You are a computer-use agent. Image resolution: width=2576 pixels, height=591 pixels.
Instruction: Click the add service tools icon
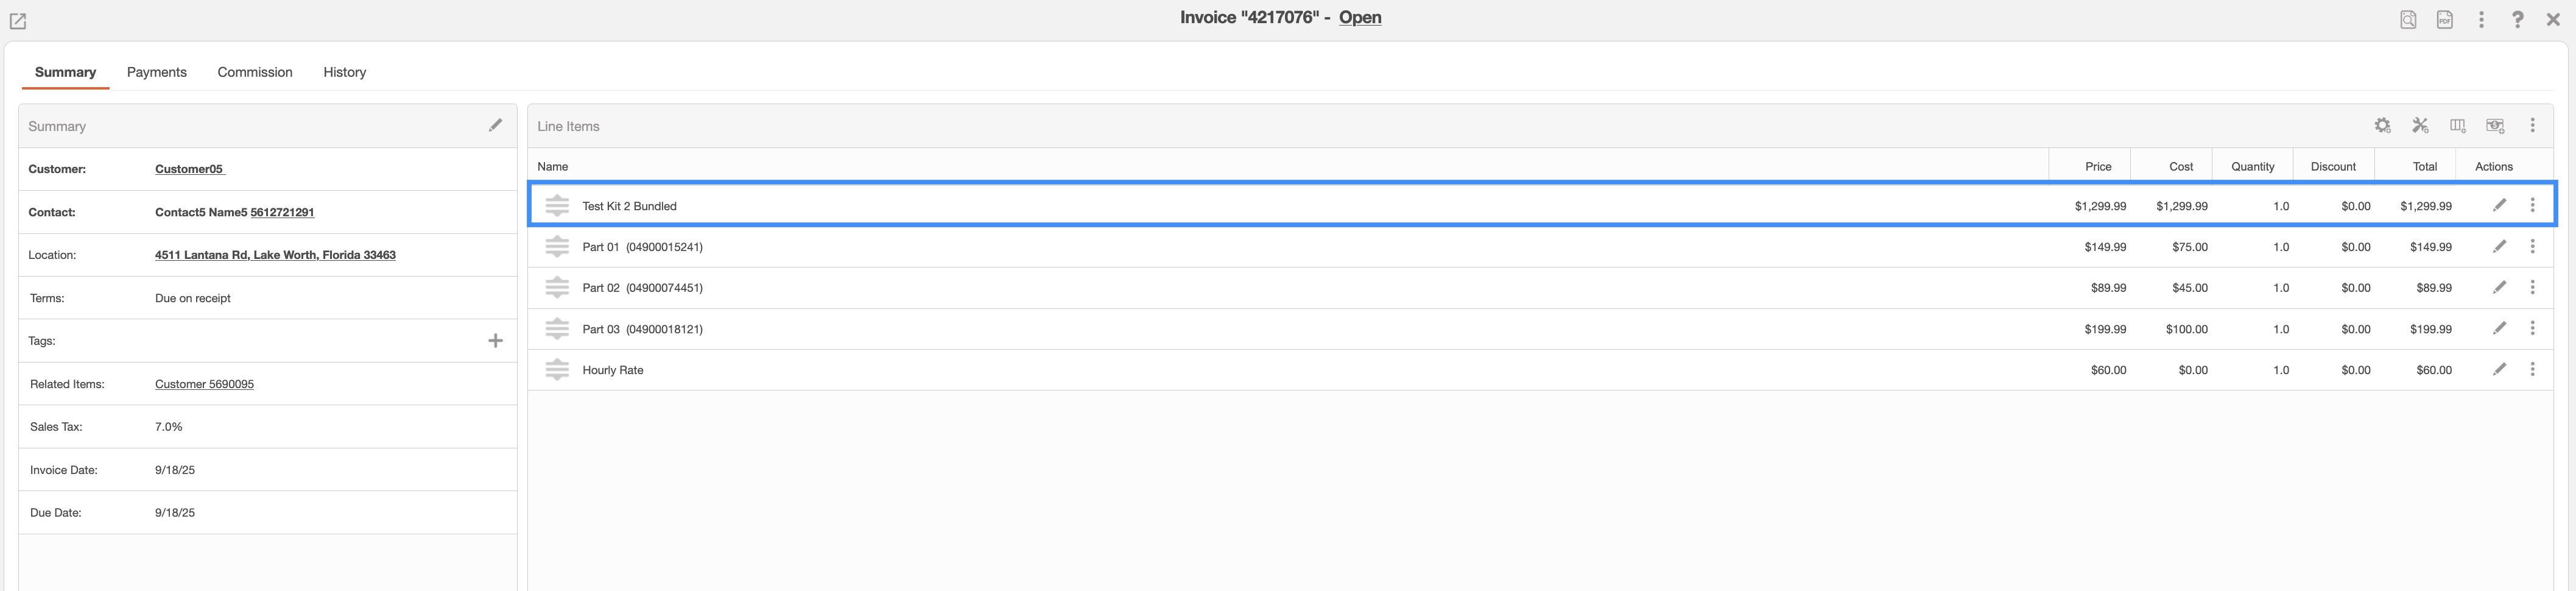pyautogui.click(x=2420, y=126)
